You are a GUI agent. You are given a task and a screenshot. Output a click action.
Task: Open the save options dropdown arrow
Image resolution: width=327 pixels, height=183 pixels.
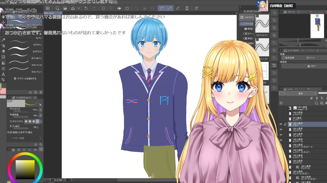click(79, 8)
